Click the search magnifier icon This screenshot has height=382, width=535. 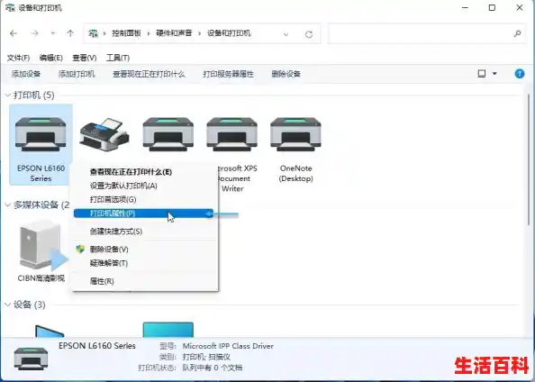point(517,33)
